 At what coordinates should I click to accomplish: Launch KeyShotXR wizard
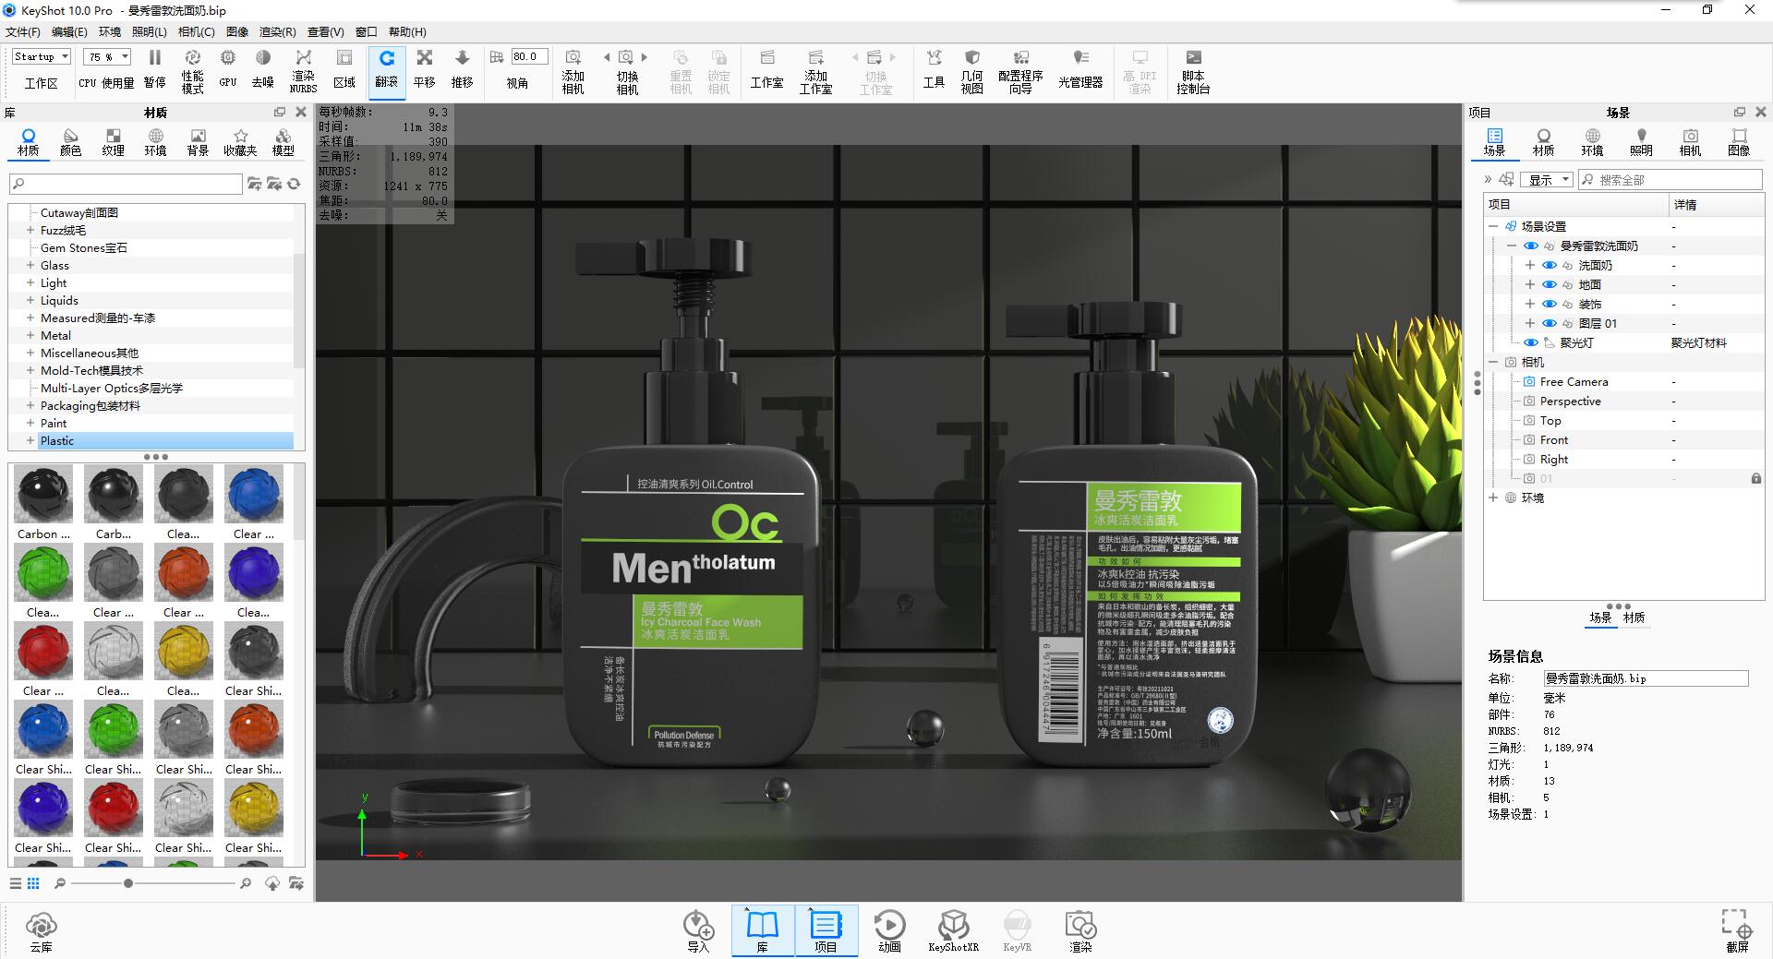[x=953, y=930]
